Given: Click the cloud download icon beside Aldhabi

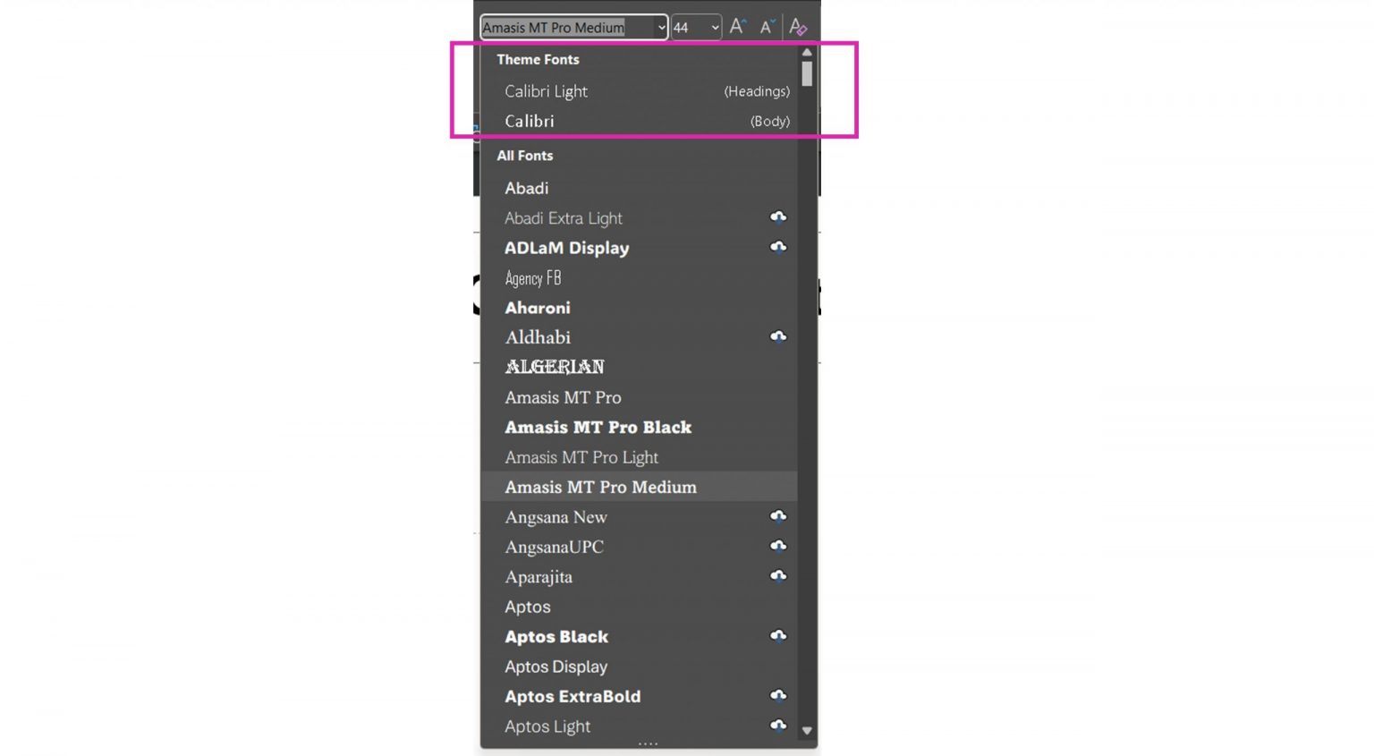Looking at the screenshot, I should click(x=777, y=336).
